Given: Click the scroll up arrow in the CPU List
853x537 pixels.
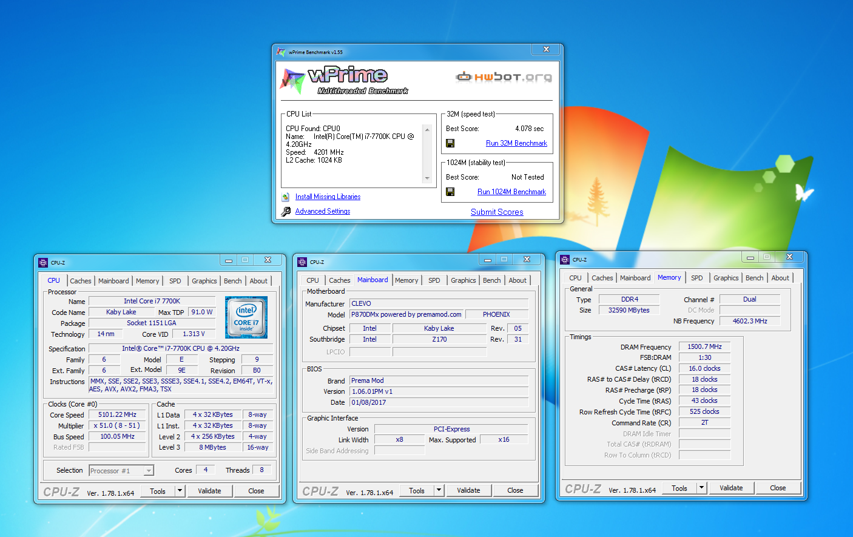Looking at the screenshot, I should 427,130.
